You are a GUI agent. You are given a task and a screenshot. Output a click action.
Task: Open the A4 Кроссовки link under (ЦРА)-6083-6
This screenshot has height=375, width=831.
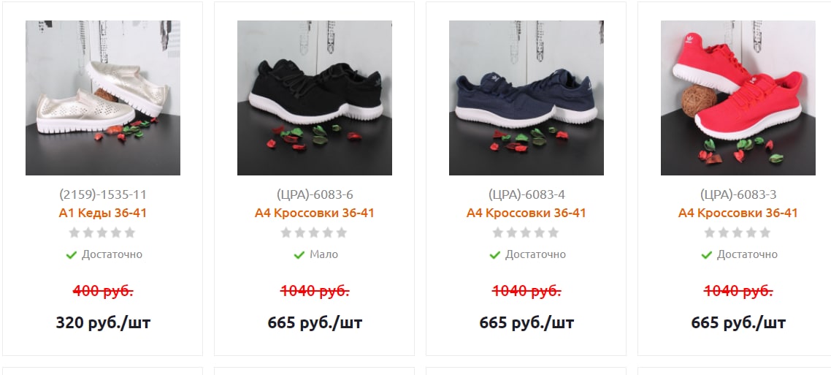[314, 213]
